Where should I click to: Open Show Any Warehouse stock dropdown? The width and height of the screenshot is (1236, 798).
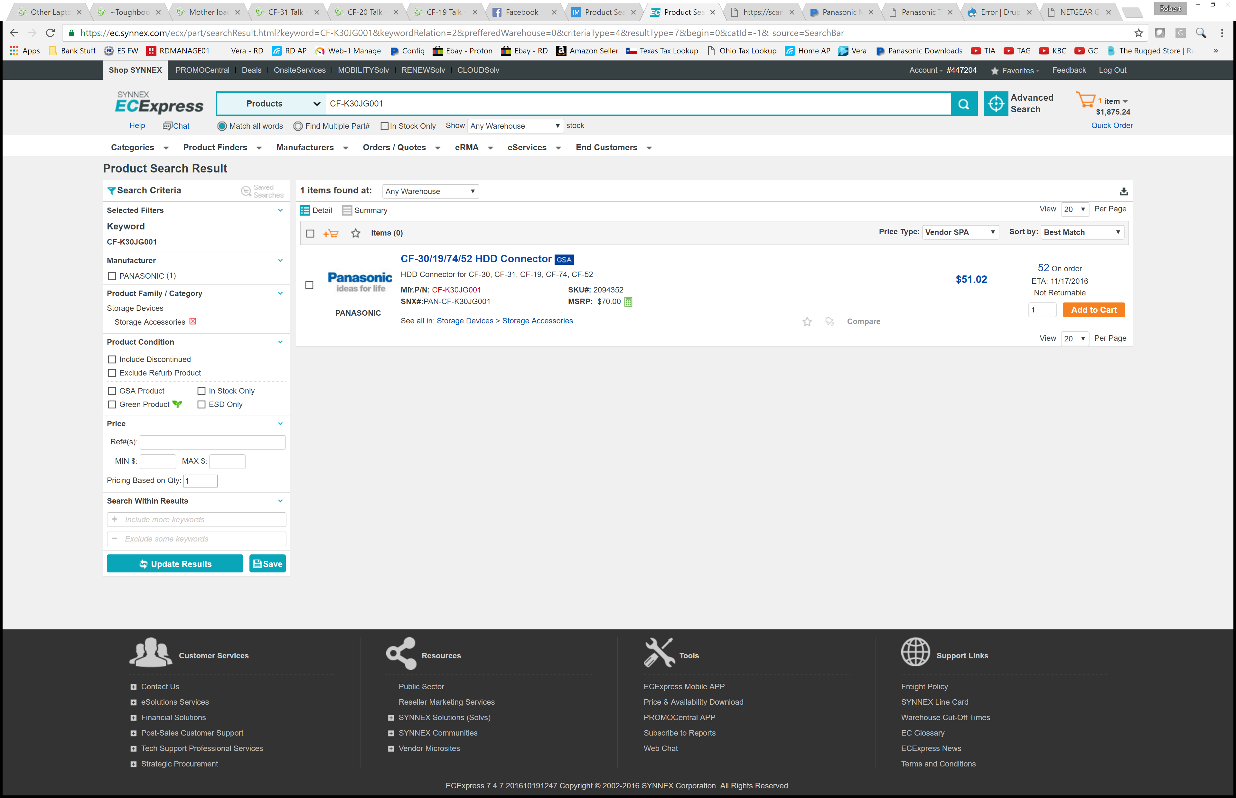point(515,126)
